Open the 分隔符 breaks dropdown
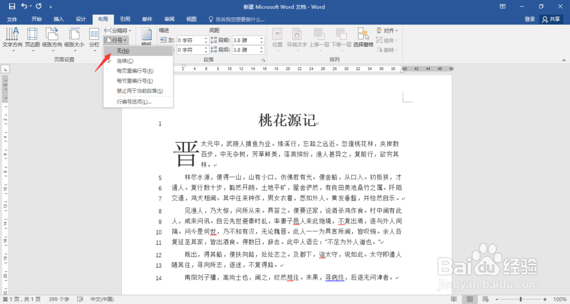570x304 pixels. 118,31
